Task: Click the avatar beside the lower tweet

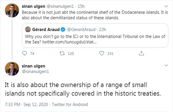Action: click(12, 69)
